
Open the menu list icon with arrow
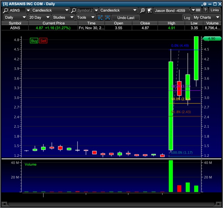pos(196,10)
